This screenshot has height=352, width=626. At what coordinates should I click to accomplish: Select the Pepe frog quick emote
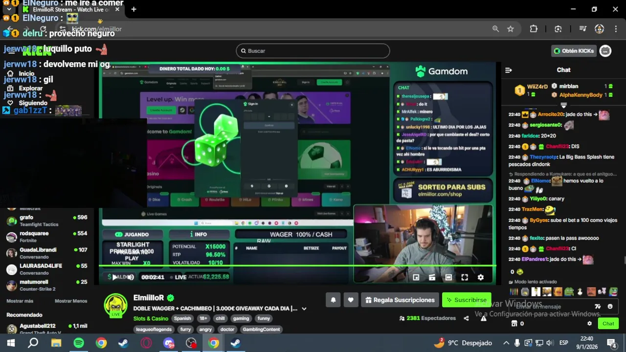(569, 292)
